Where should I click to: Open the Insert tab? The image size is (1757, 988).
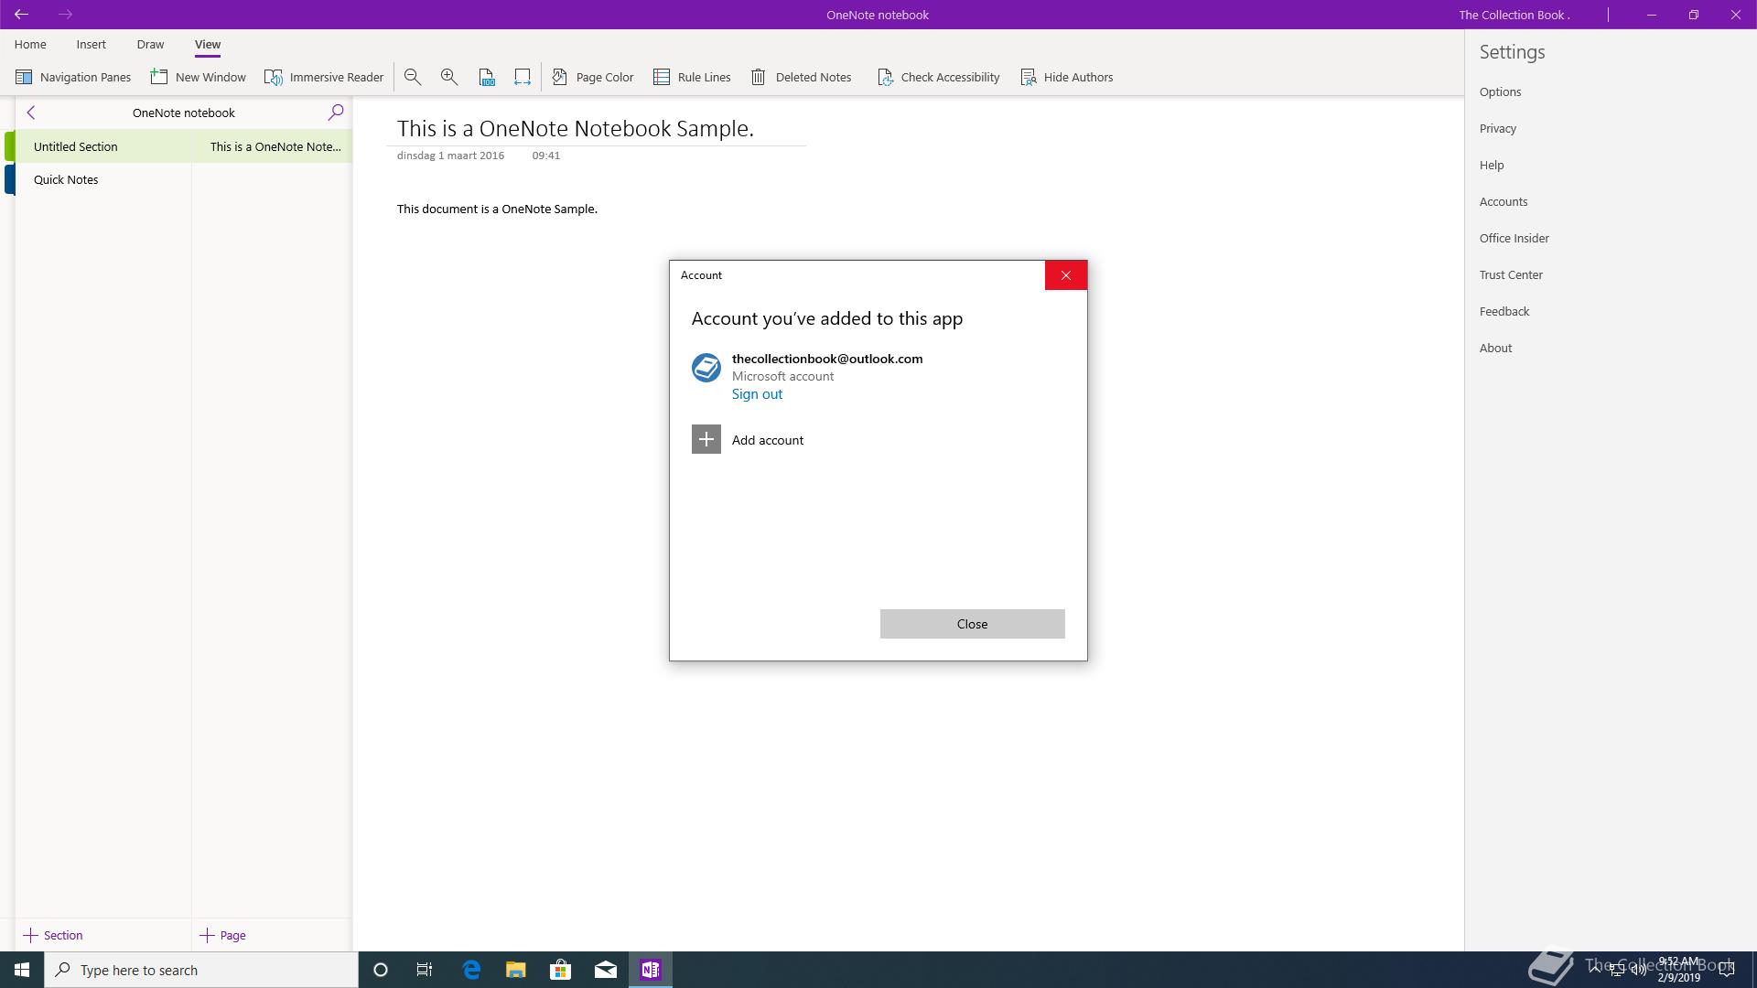(x=92, y=44)
